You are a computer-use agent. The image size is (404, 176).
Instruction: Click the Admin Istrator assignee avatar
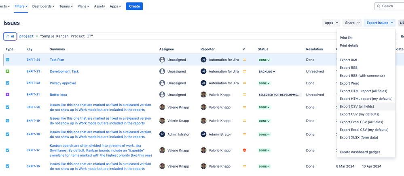162,134
